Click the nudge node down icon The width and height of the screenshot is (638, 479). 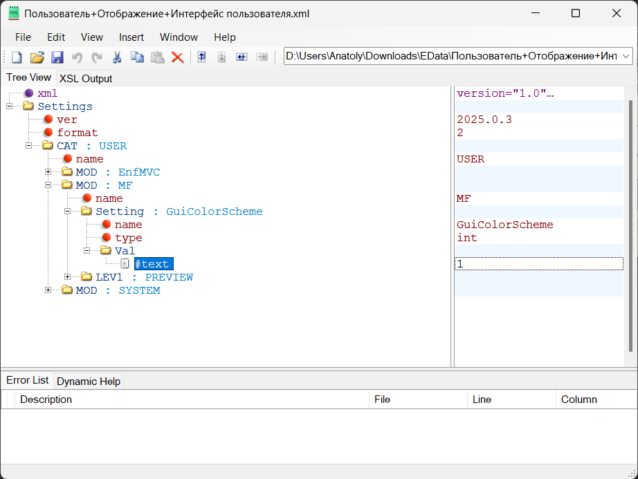point(221,57)
